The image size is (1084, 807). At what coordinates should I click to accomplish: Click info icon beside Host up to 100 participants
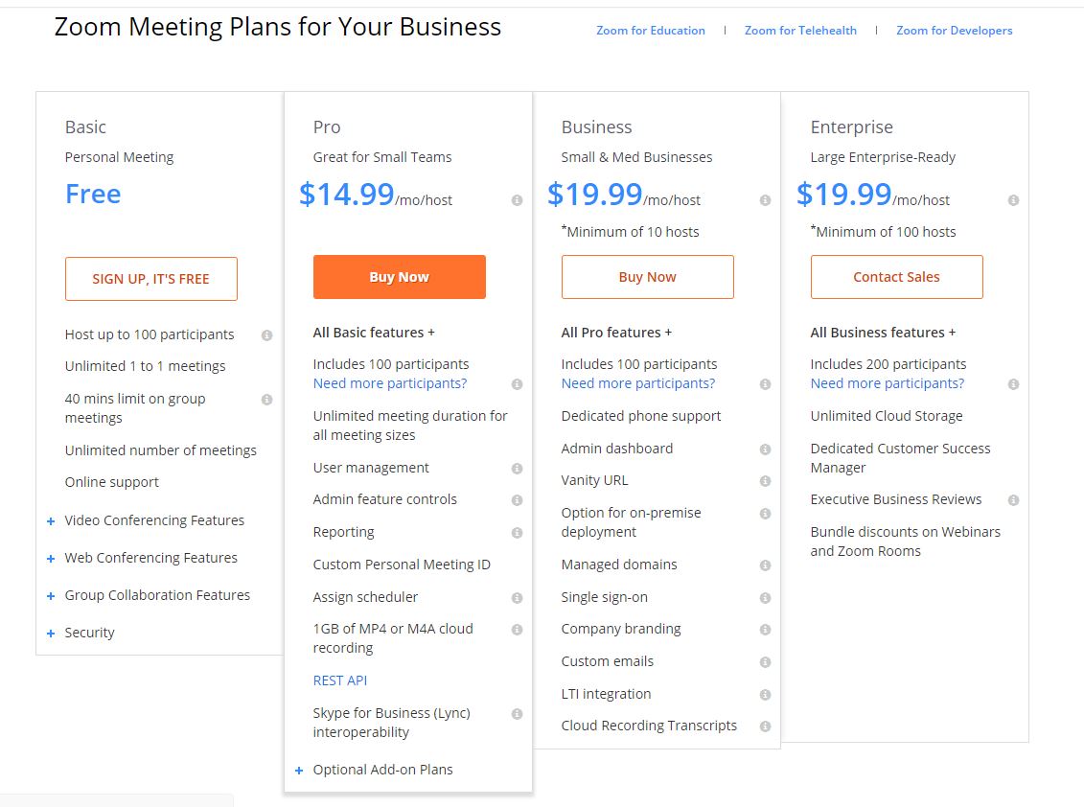click(x=266, y=335)
